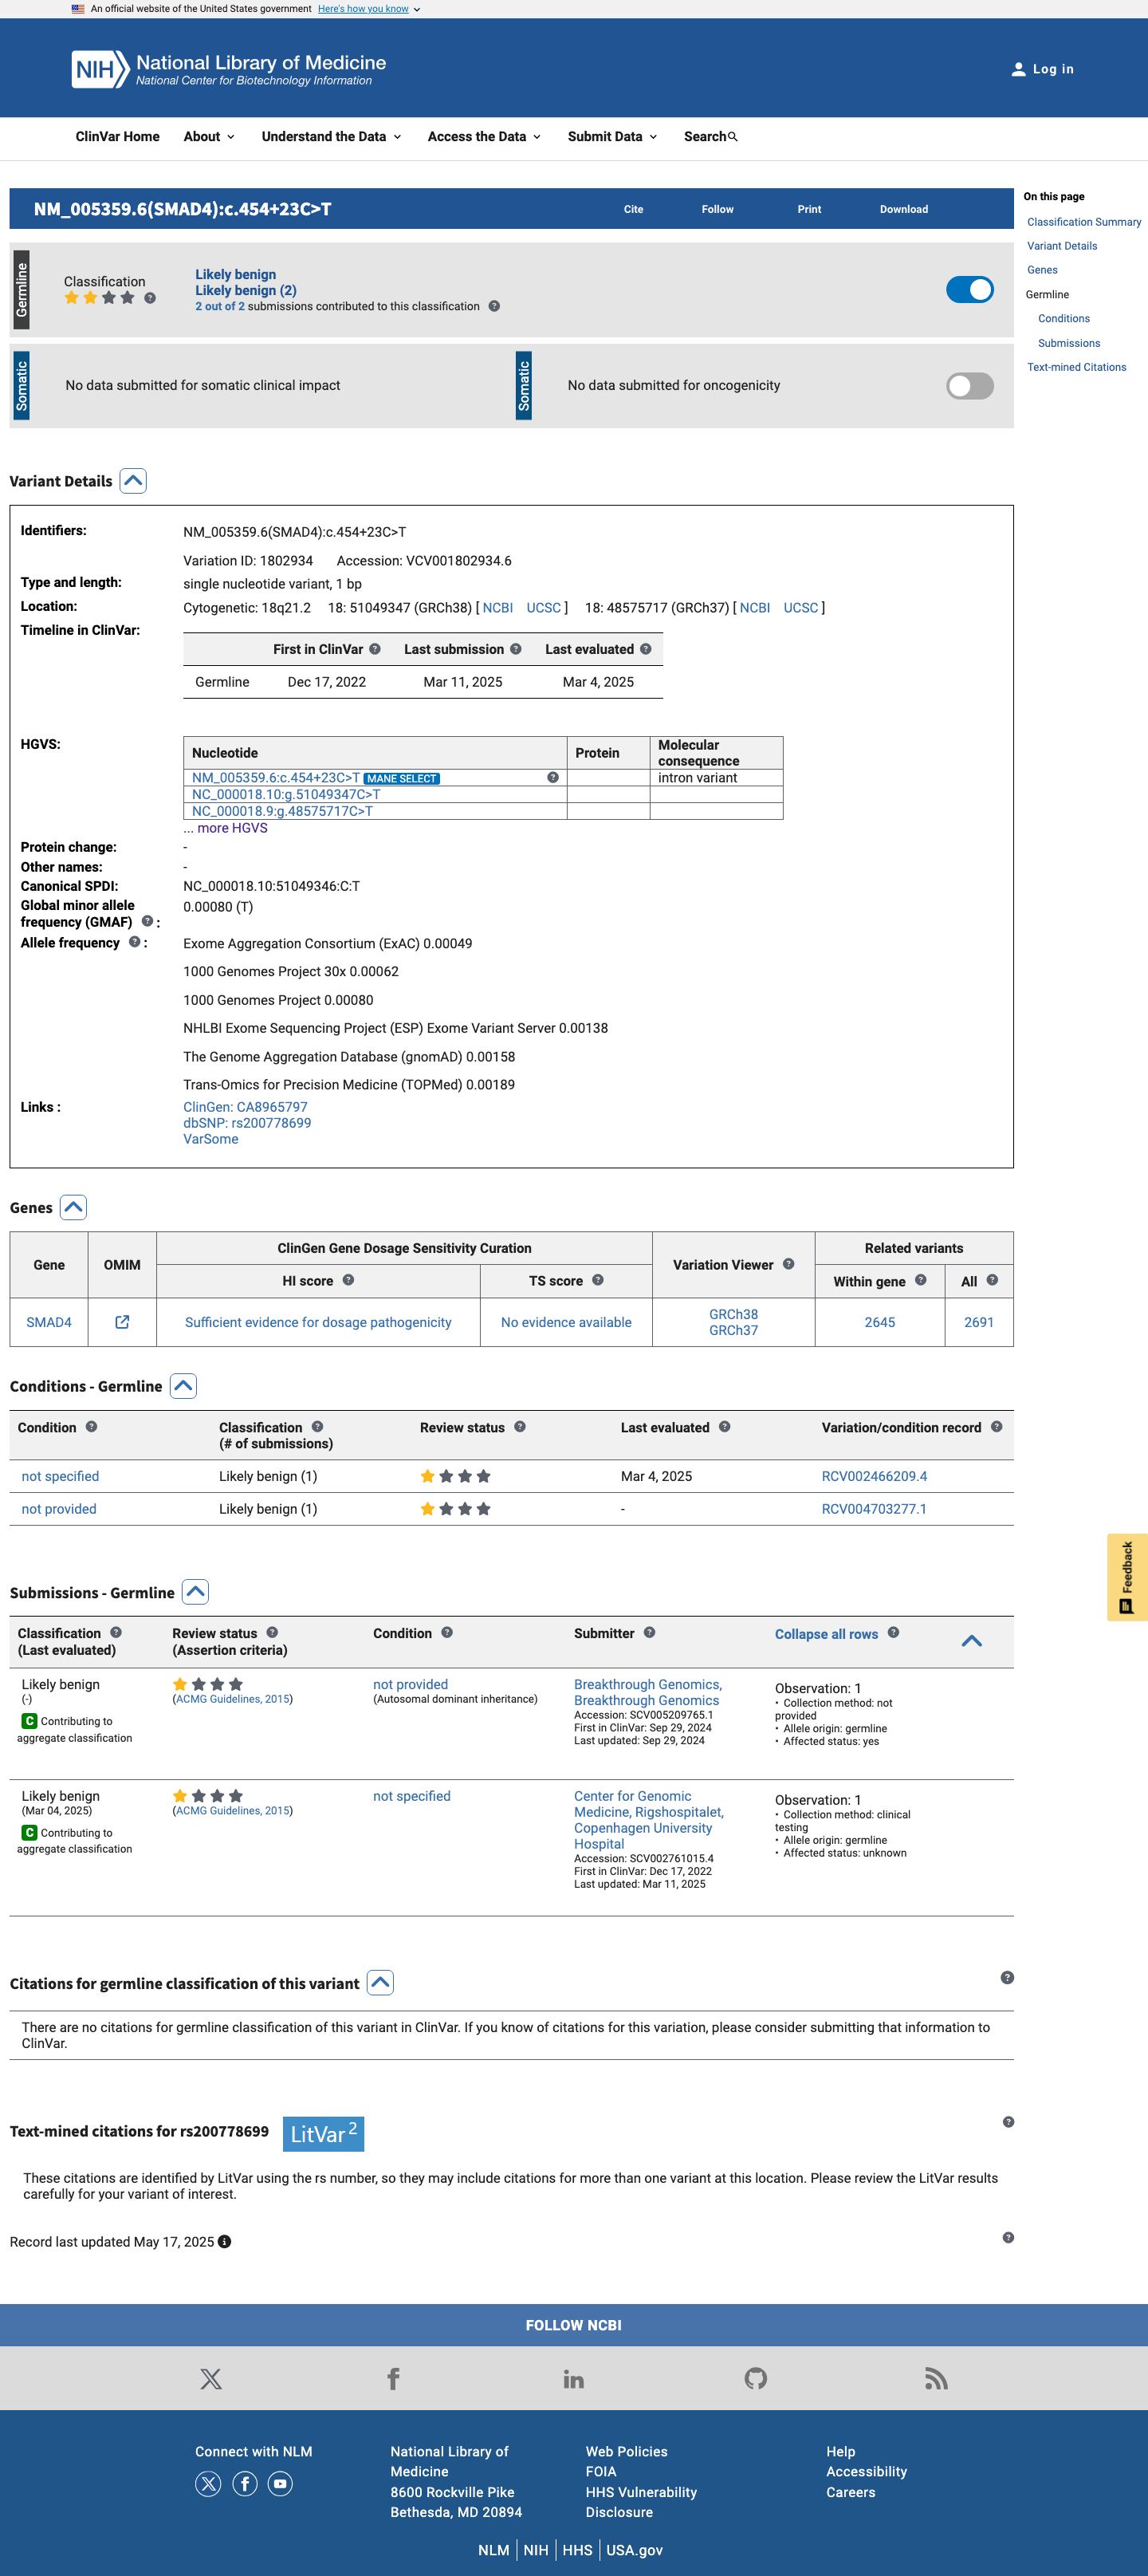This screenshot has width=1148, height=2576.
Task: Toggle the Somatic classification switch on
Action: pos(970,386)
